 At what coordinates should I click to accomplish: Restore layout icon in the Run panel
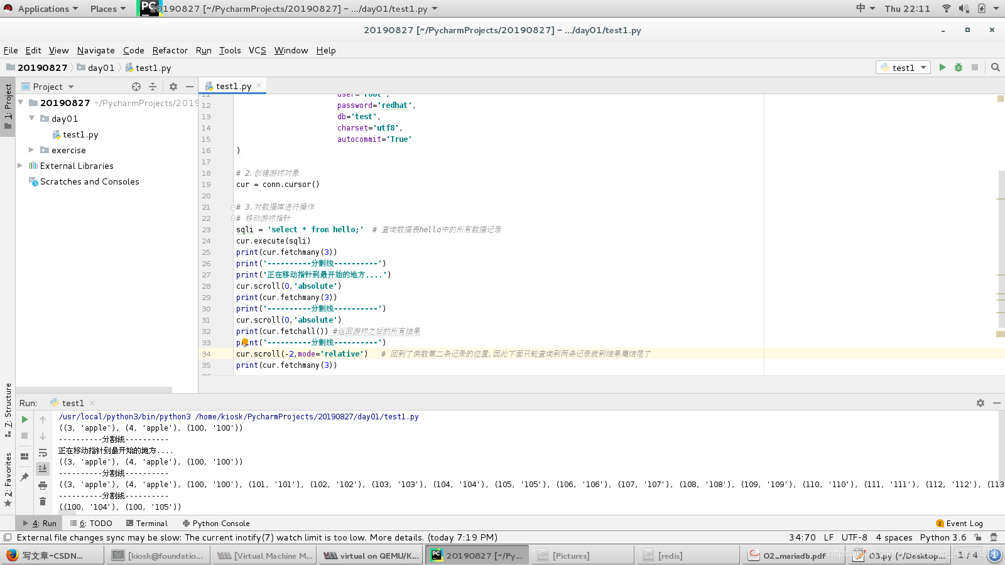coord(24,456)
